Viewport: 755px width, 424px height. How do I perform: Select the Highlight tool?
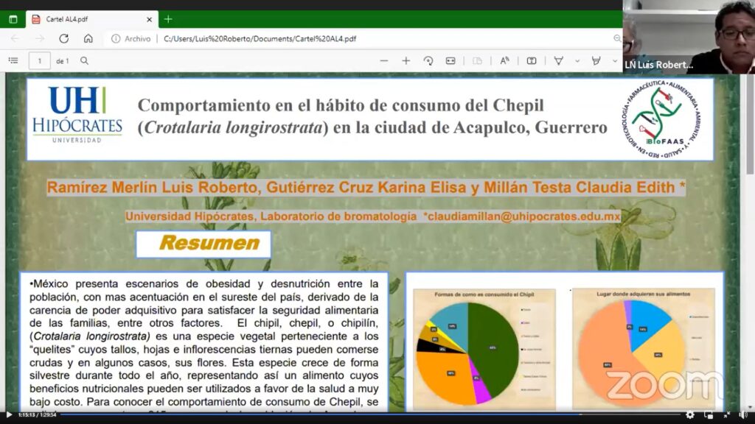click(x=594, y=60)
